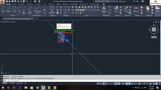Click the Undo arrow in quick access toolbar
Screen dimensions: 161x90
27,1
